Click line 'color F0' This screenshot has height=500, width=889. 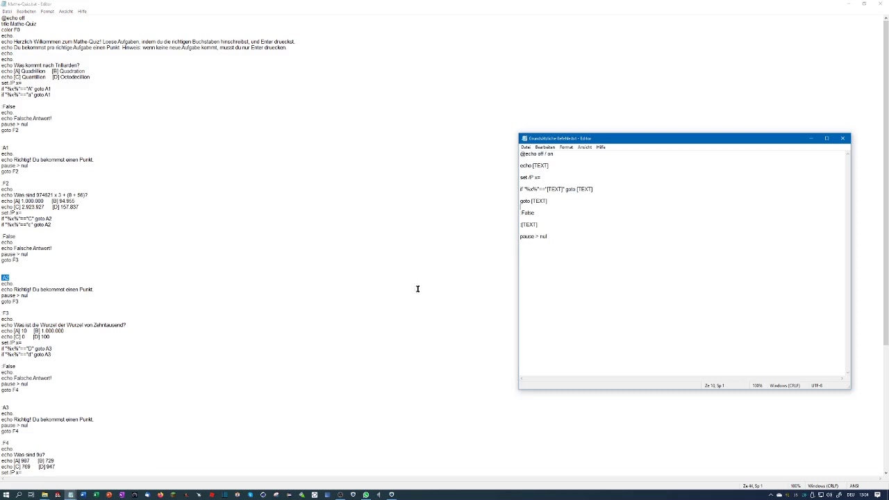coord(10,30)
